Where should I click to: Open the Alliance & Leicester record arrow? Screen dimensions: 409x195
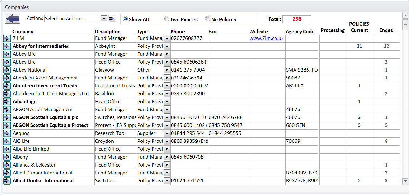pyautogui.click(x=7, y=165)
